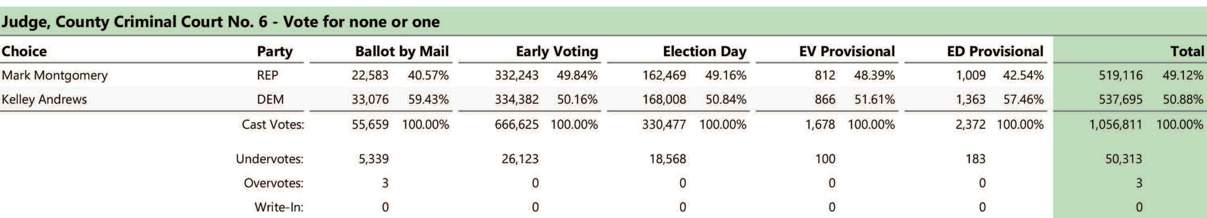Viewport: 1207px width, 218px height.
Task: Select the Choice column header
Action: click(x=25, y=51)
